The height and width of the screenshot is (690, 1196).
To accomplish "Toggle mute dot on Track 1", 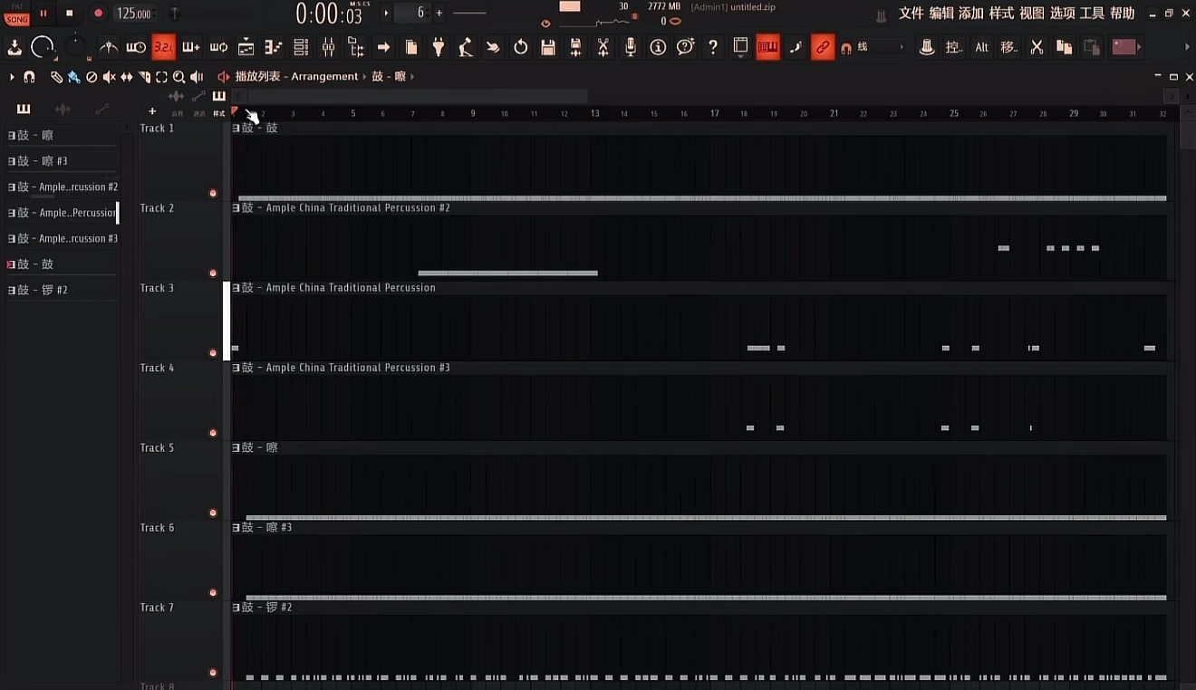I will [x=213, y=193].
